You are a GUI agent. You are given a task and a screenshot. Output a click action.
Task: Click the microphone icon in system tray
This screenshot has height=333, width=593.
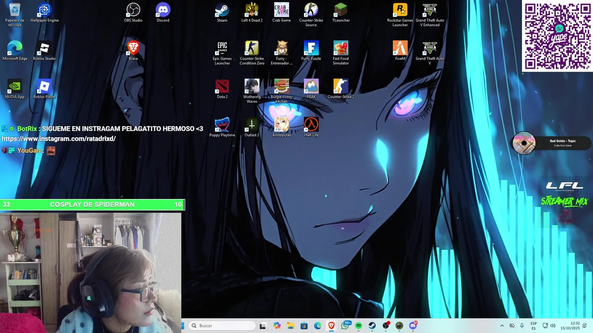[522, 326]
